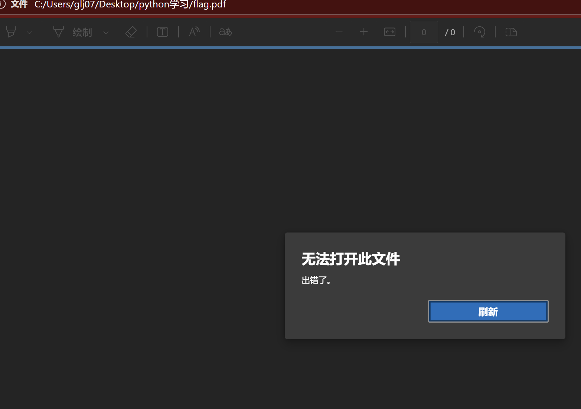Open the highlighter options dropdown arrow
This screenshot has height=409, width=581.
tap(30, 33)
